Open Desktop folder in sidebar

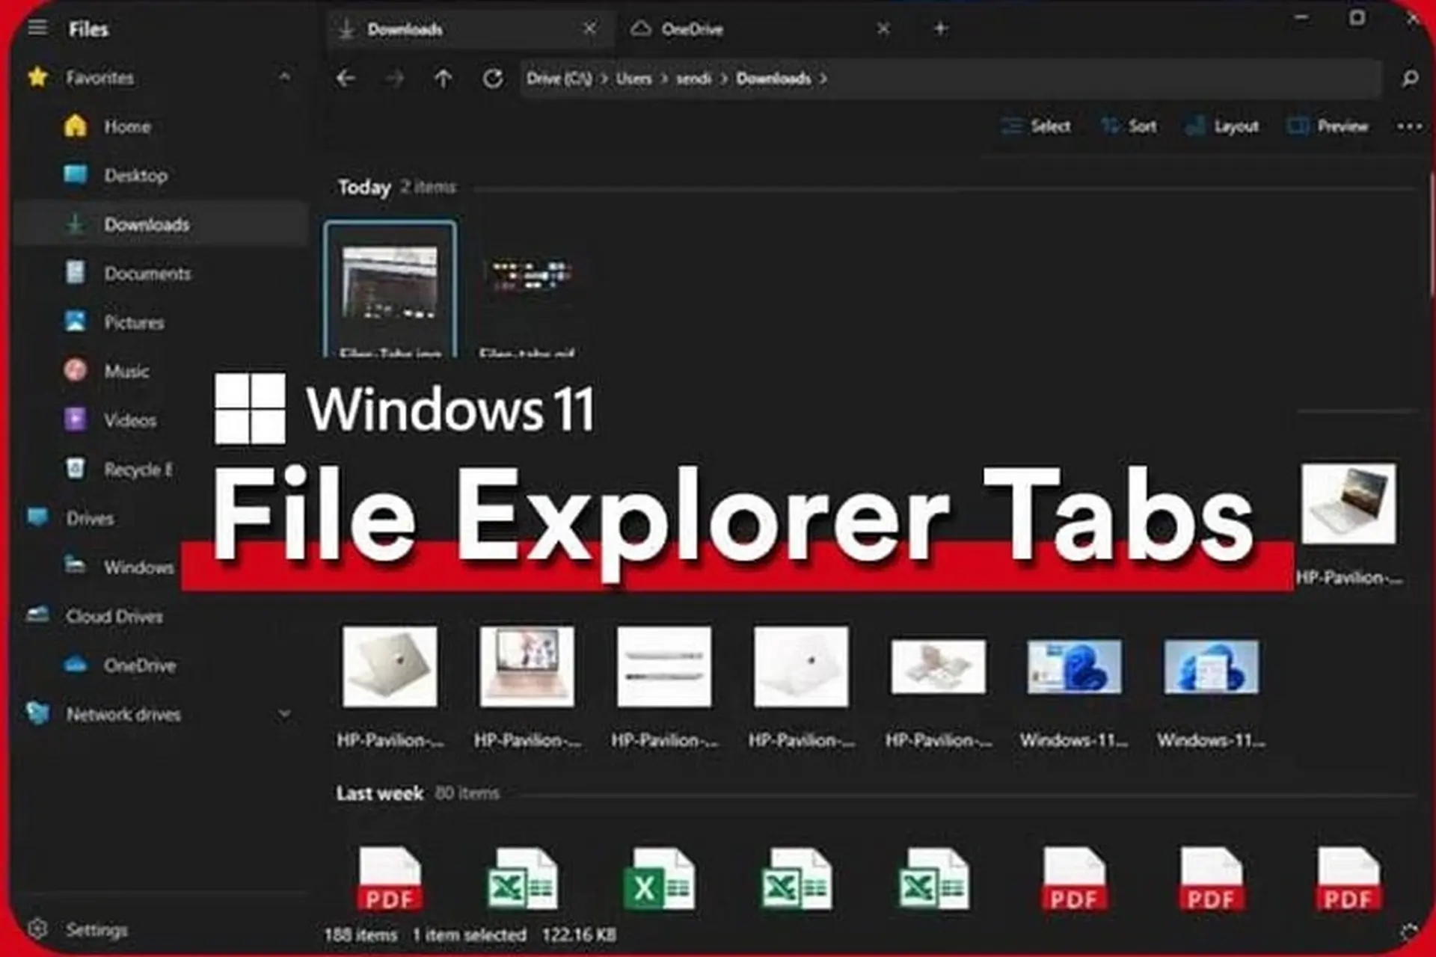pyautogui.click(x=135, y=176)
